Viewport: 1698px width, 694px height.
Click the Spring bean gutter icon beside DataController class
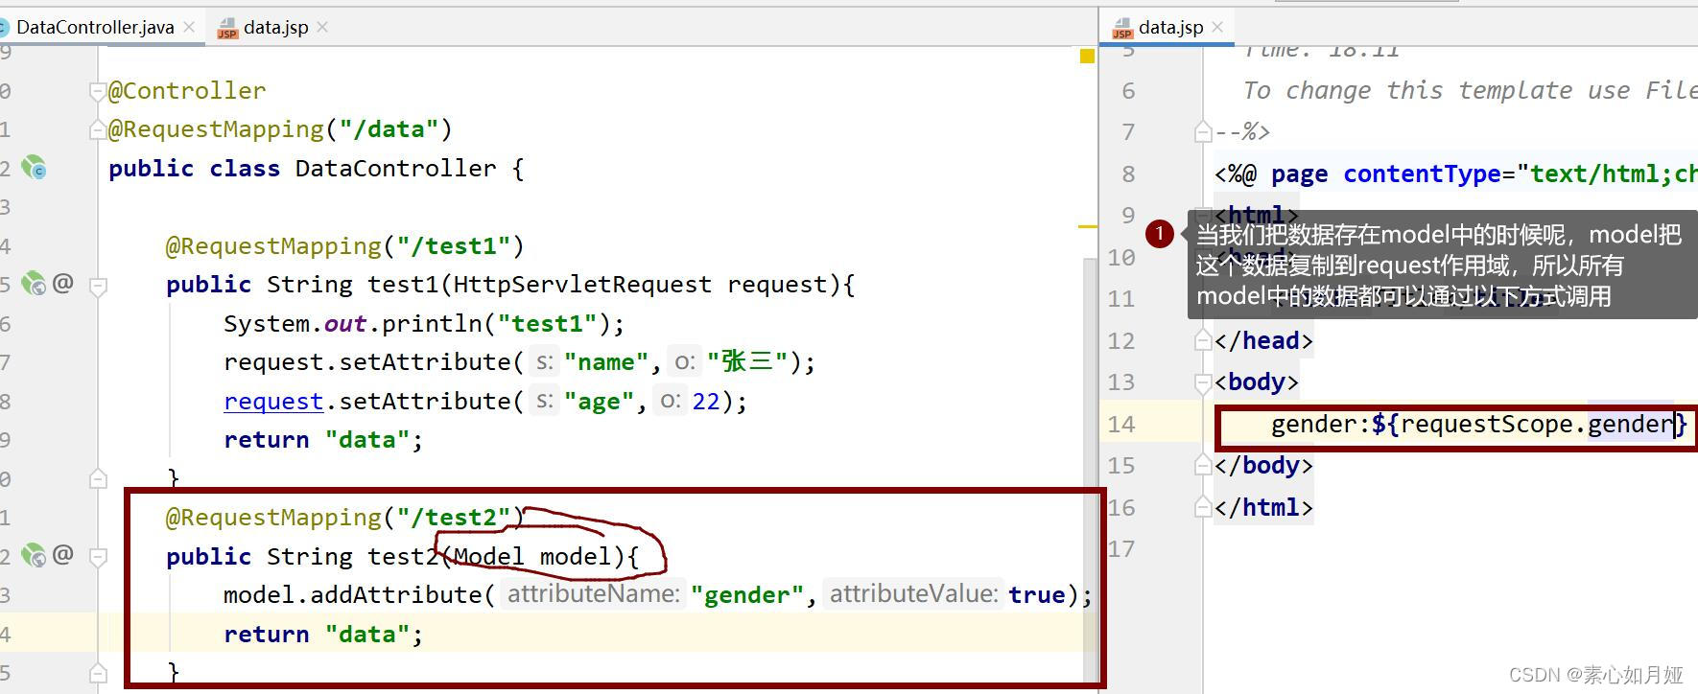[34, 168]
